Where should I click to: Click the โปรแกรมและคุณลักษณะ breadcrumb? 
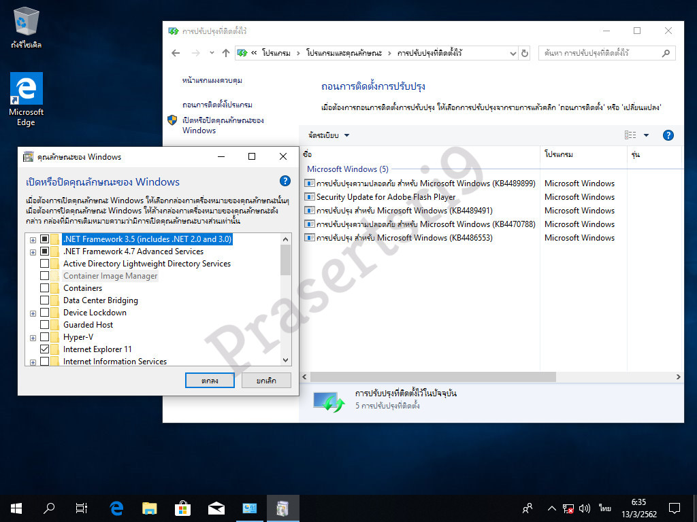[344, 53]
